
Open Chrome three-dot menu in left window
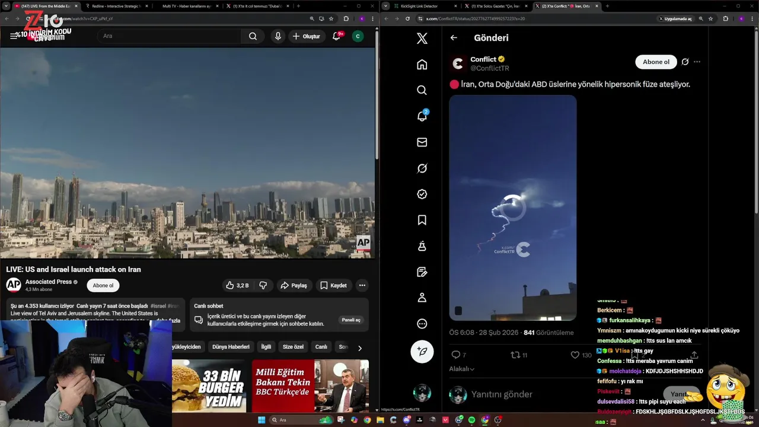372,18
